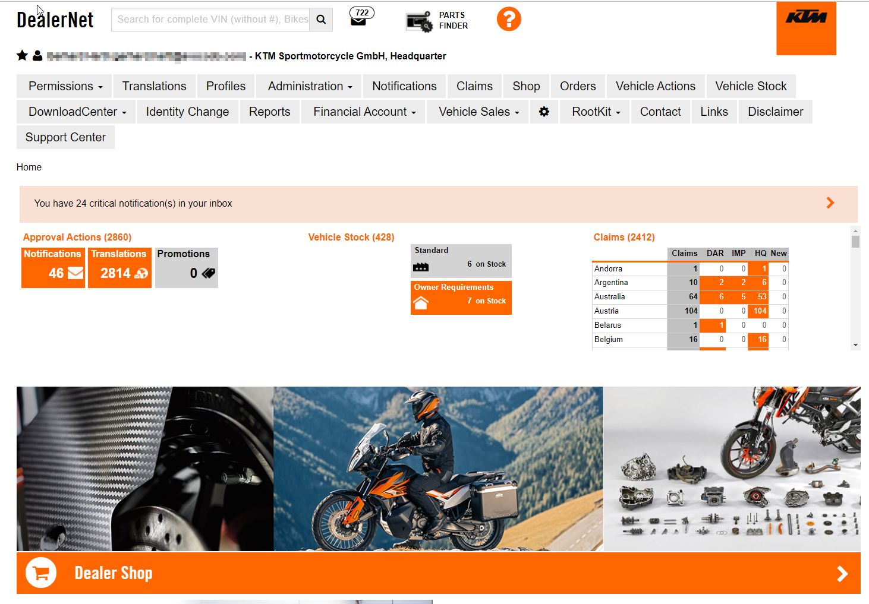
Task: Open the Links menu item
Action: 714,112
